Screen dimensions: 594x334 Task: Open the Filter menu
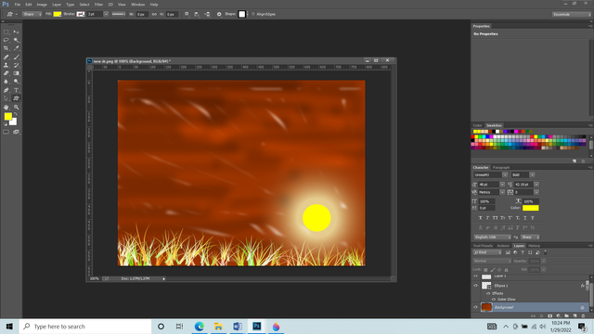pyautogui.click(x=98, y=5)
